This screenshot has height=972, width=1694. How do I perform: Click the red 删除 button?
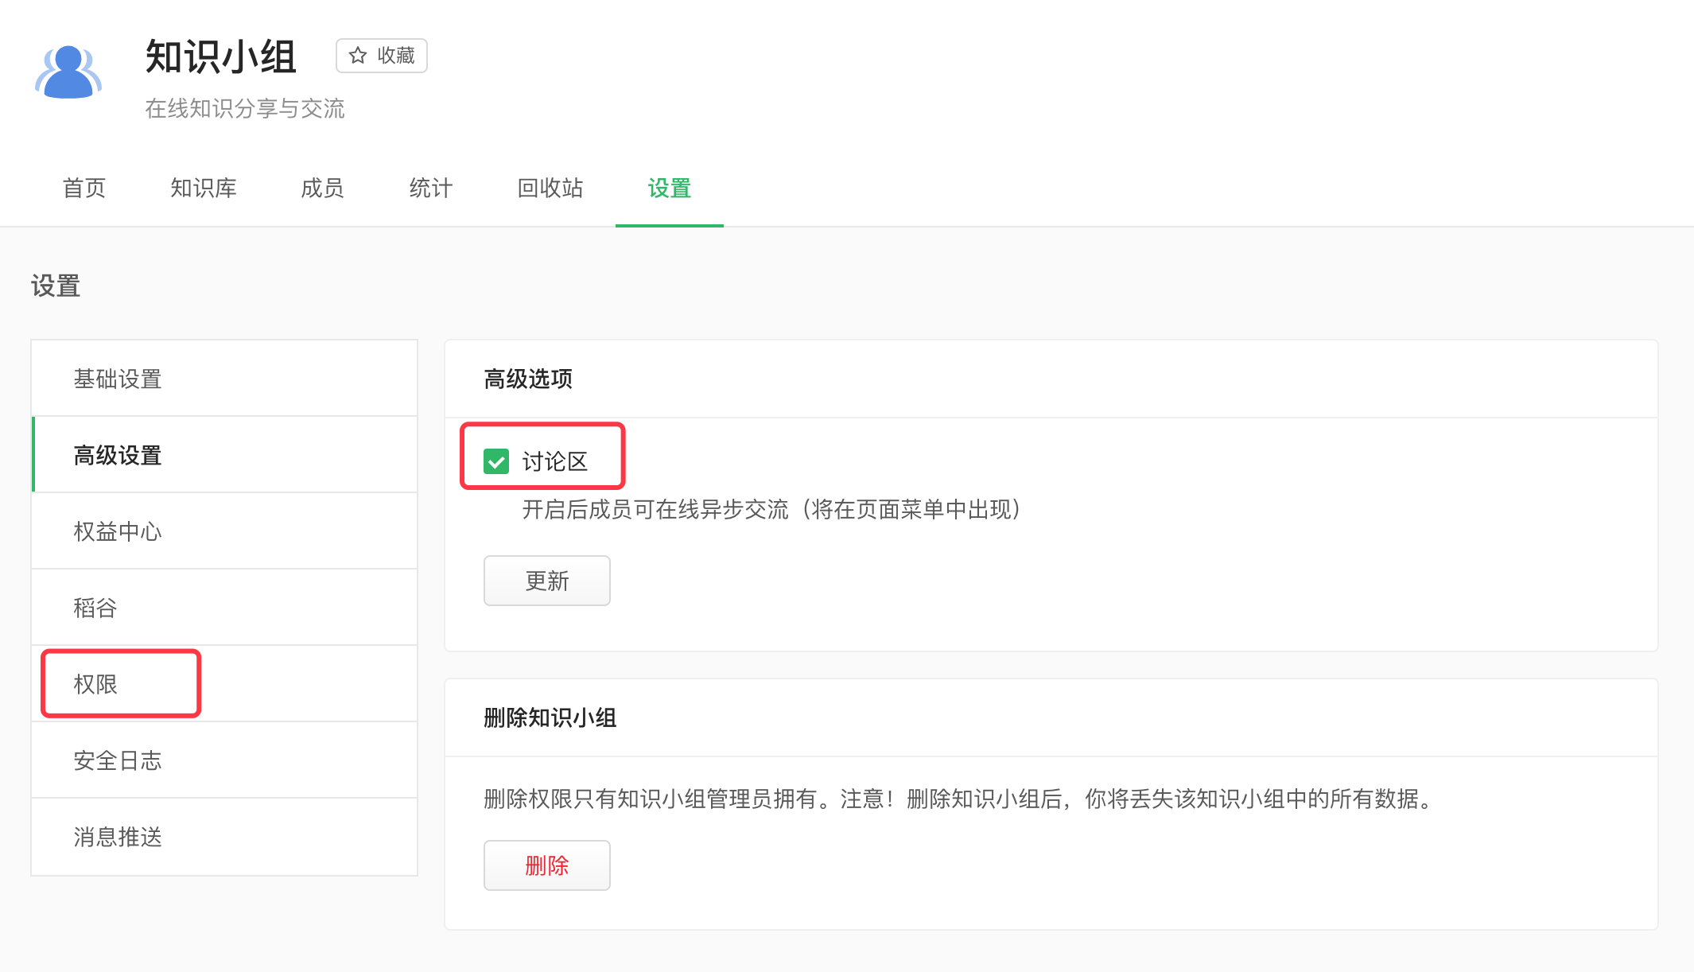click(x=547, y=865)
